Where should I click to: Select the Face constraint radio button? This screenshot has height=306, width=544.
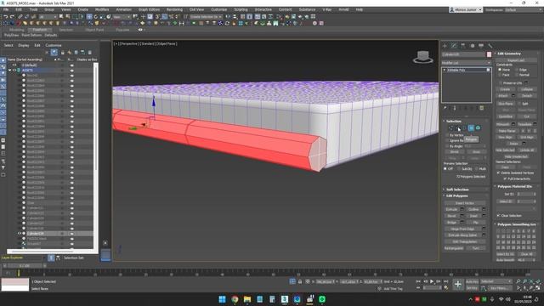pyautogui.click(x=500, y=75)
